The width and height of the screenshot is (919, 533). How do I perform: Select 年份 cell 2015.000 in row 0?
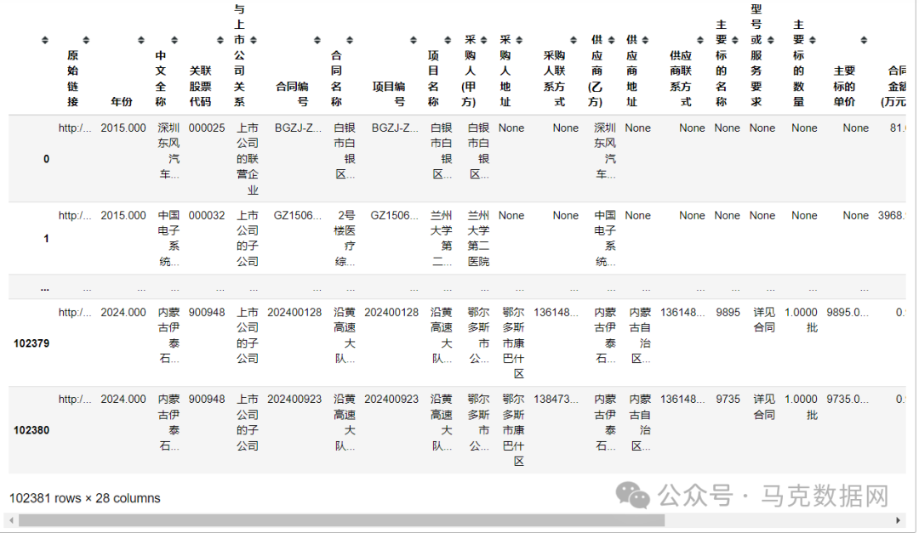(x=123, y=128)
